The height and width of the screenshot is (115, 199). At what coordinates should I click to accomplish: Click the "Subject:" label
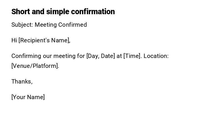click(x=22, y=25)
